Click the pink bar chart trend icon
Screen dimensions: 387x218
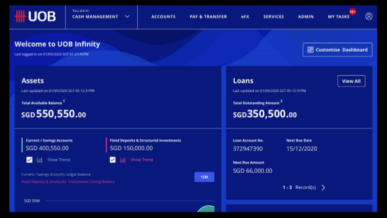tap(123, 160)
